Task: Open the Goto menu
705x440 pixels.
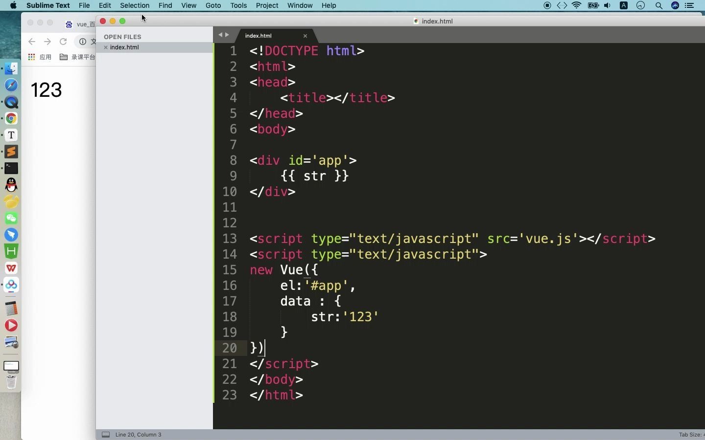Action: click(213, 5)
